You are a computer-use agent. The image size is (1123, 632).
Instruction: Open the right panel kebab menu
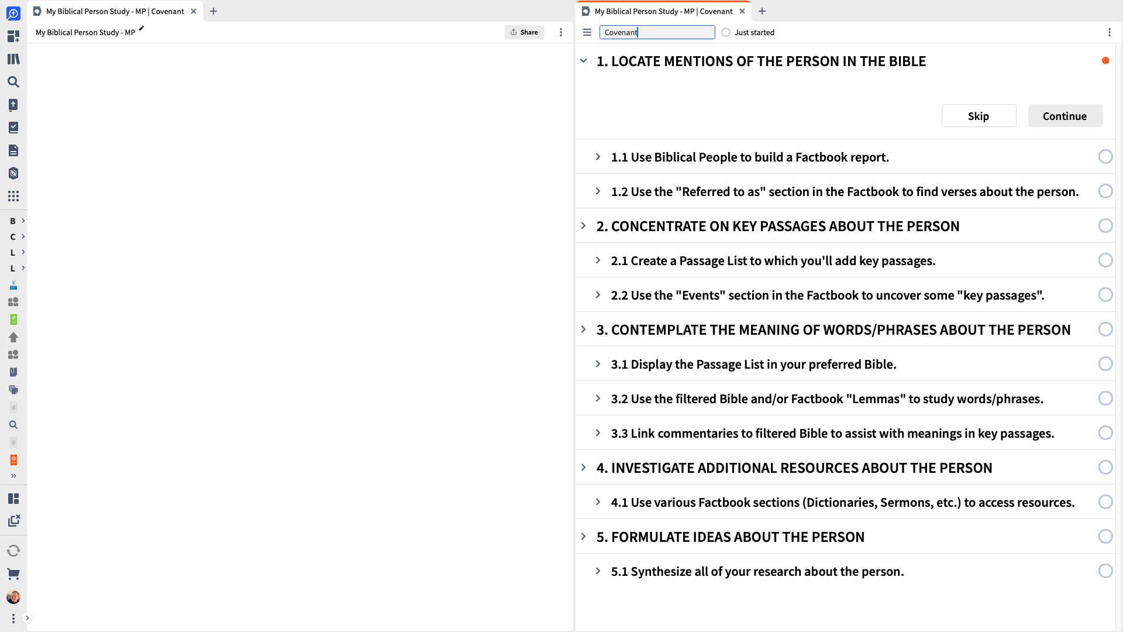tap(1109, 32)
